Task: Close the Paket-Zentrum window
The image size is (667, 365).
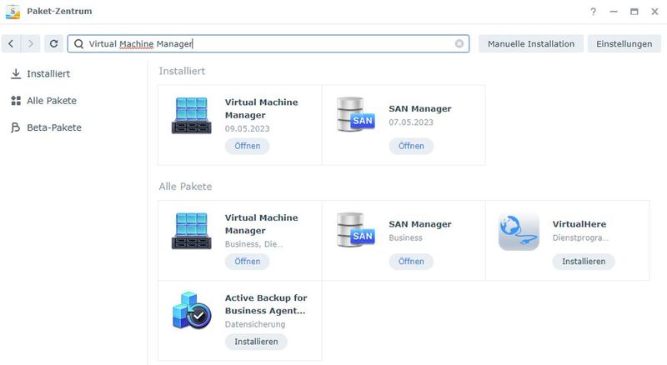Action: tap(654, 12)
